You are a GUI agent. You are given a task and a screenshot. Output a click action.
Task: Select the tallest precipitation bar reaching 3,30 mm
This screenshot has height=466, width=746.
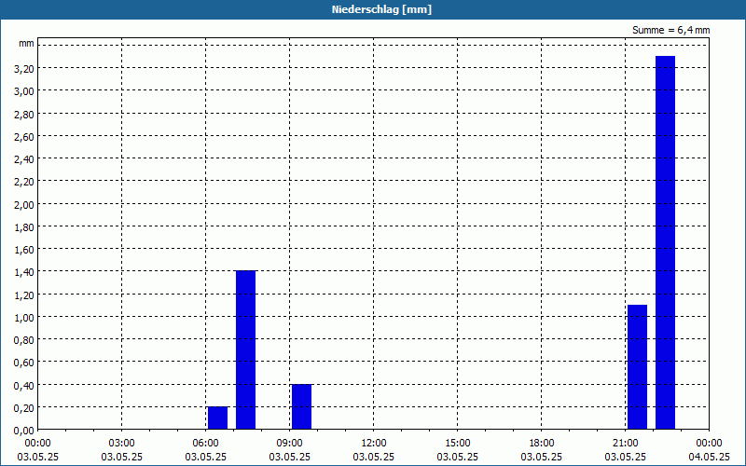tap(665, 242)
